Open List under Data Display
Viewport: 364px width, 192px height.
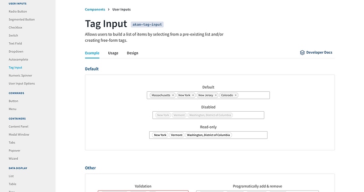tap(11, 176)
